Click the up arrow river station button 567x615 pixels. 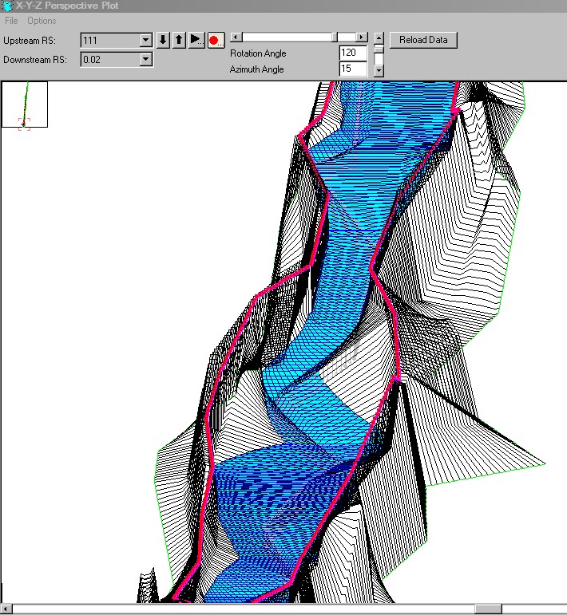[x=179, y=40]
